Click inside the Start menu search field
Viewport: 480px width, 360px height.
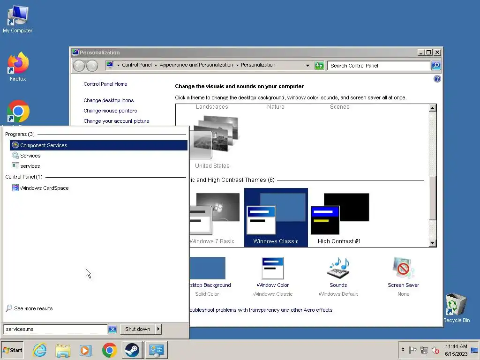(56, 329)
